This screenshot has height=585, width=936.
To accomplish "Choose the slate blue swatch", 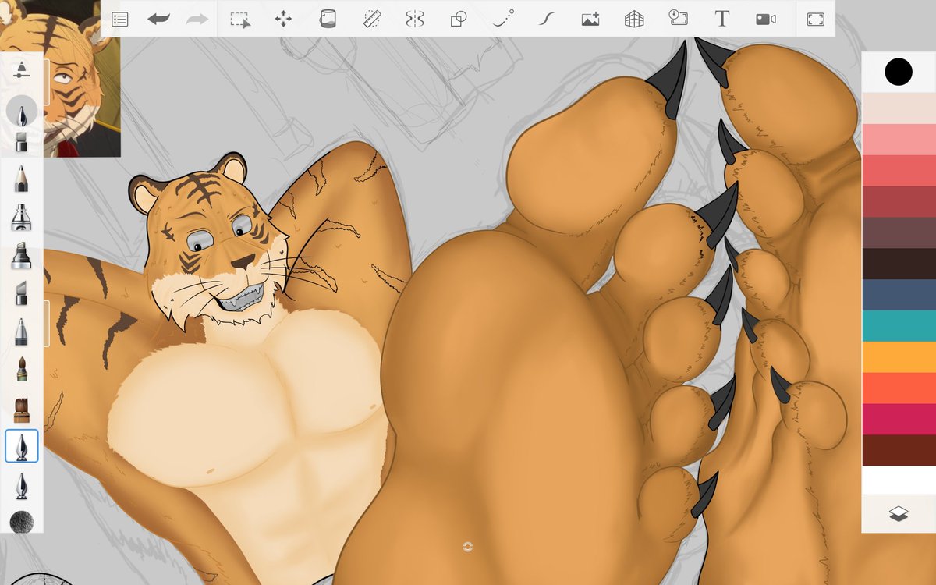I will 899,295.
